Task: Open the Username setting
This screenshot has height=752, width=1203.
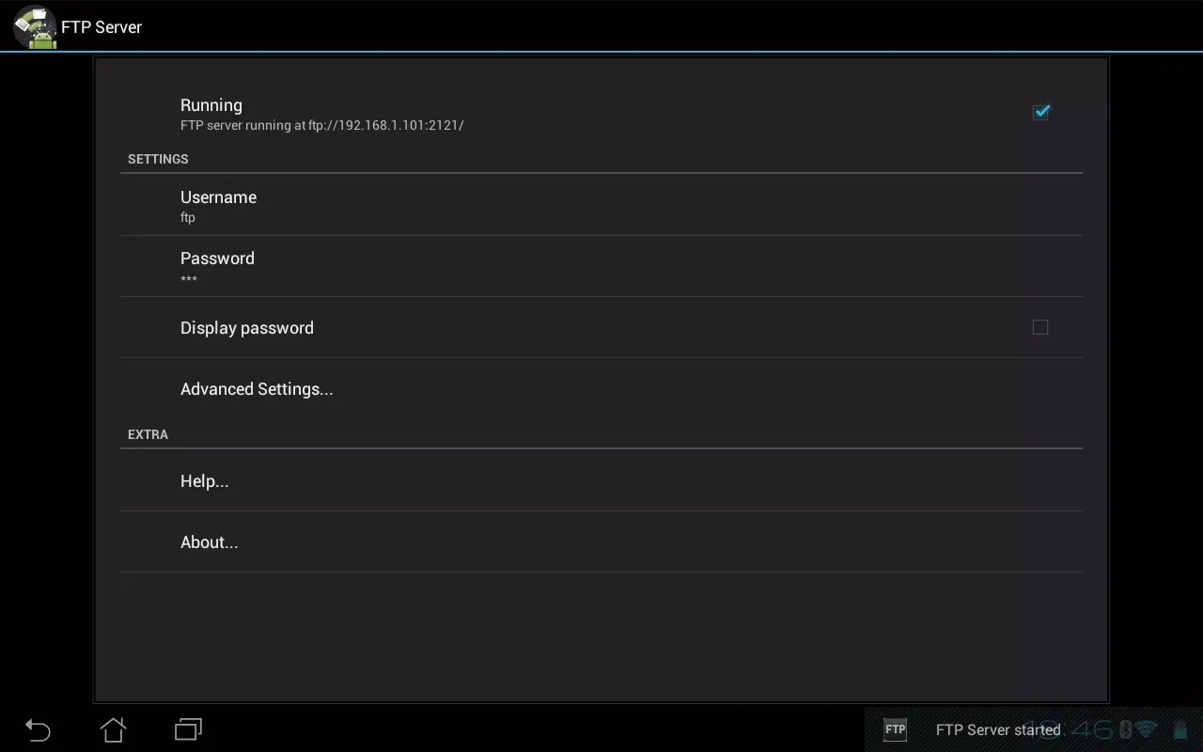Action: [x=601, y=205]
